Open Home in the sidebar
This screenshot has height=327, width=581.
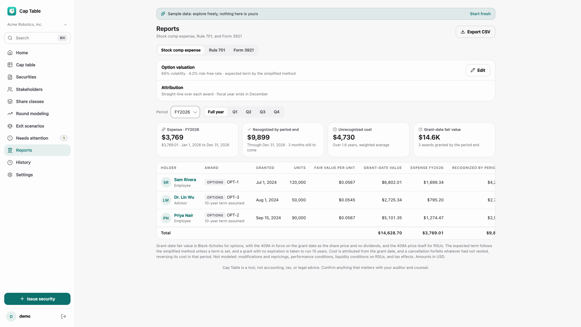tap(37, 53)
